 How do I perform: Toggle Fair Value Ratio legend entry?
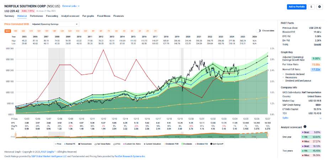pos(102,144)
